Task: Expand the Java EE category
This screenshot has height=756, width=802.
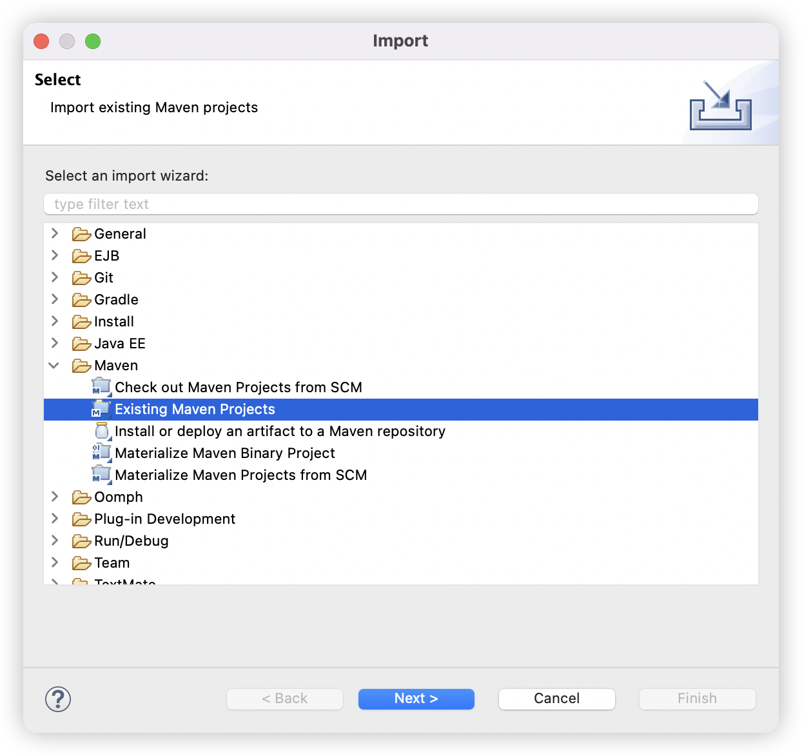Action: pyautogui.click(x=55, y=343)
